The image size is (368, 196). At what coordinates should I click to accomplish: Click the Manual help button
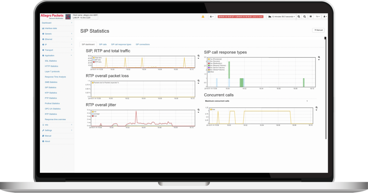318,30
